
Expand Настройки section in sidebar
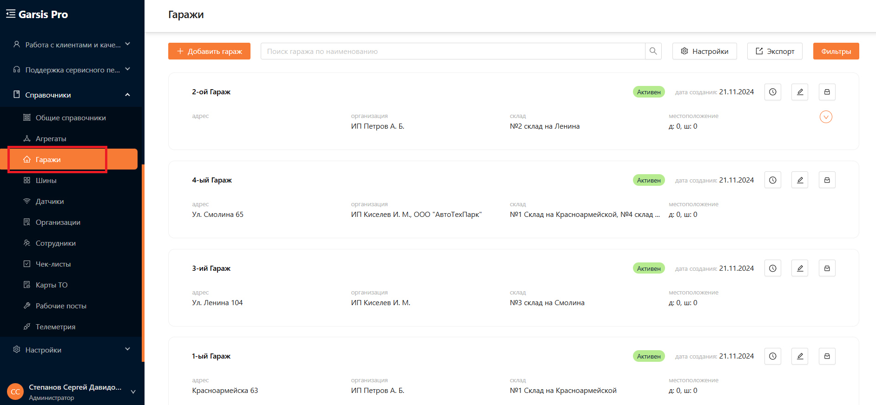[72, 350]
